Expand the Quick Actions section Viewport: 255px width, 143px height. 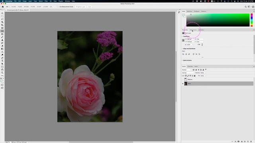pyautogui.click(x=182, y=60)
